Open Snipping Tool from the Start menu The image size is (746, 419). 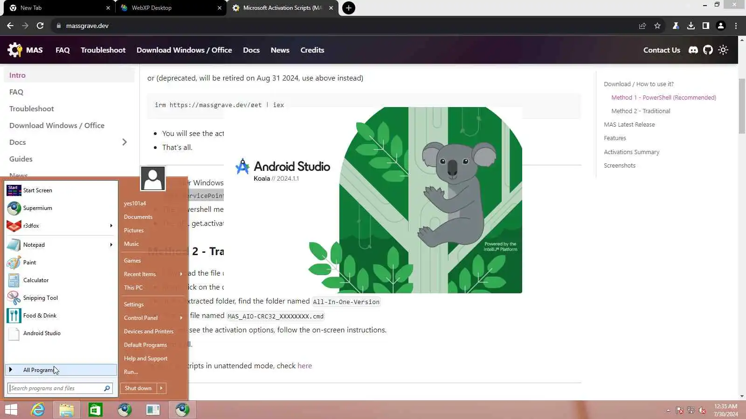pyautogui.click(x=61, y=298)
